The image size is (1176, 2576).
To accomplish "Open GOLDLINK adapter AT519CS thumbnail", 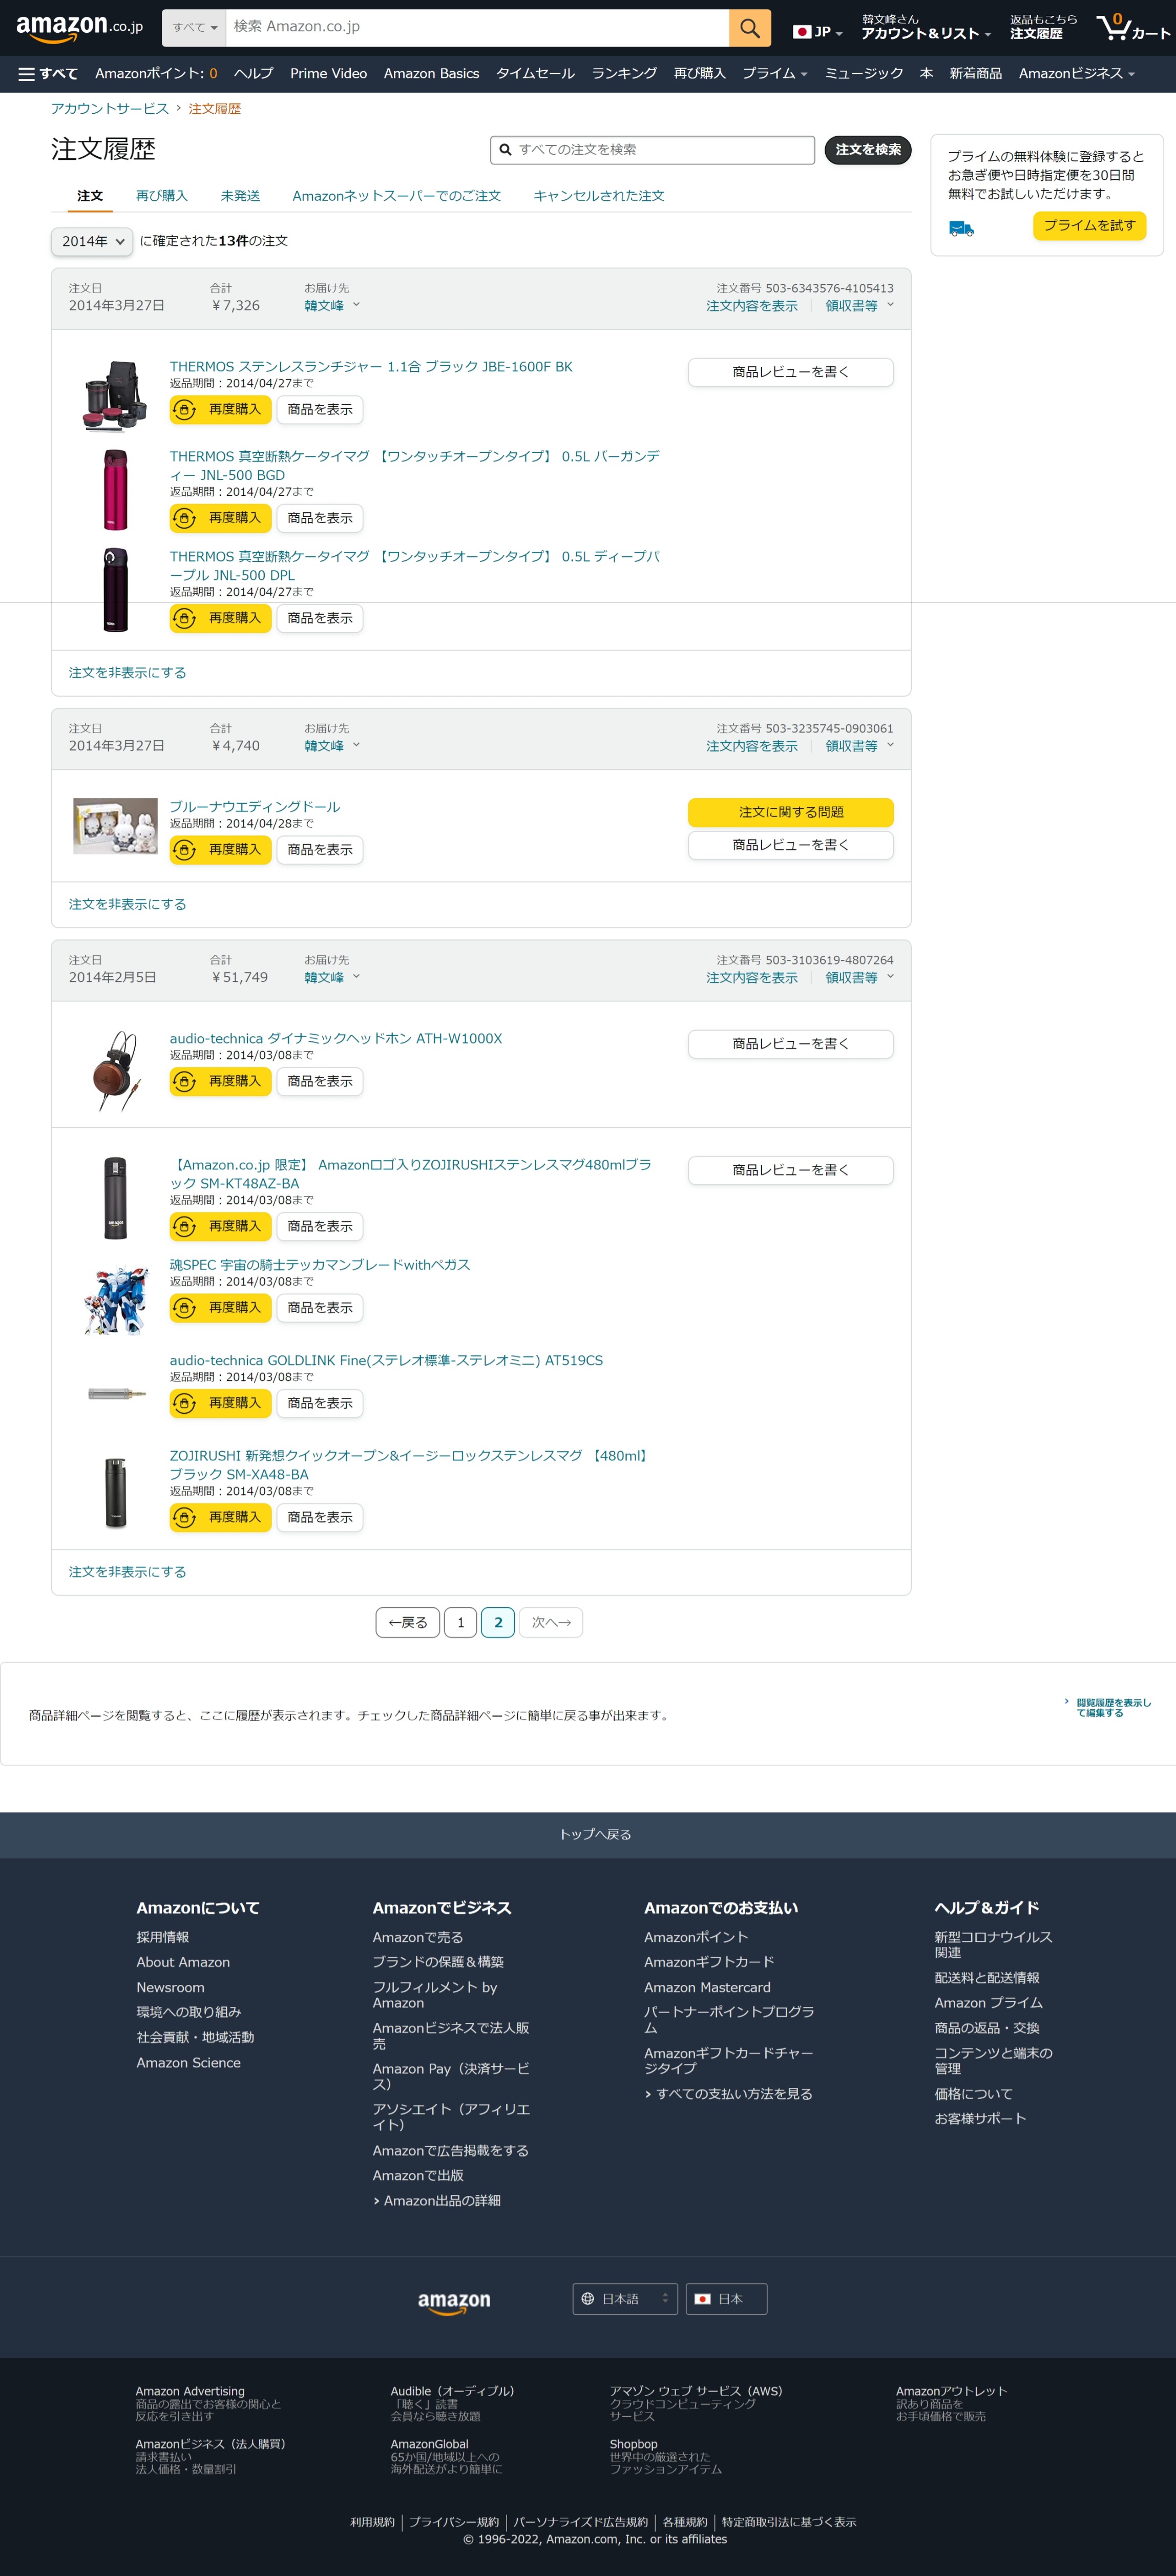I will pyautogui.click(x=115, y=1393).
